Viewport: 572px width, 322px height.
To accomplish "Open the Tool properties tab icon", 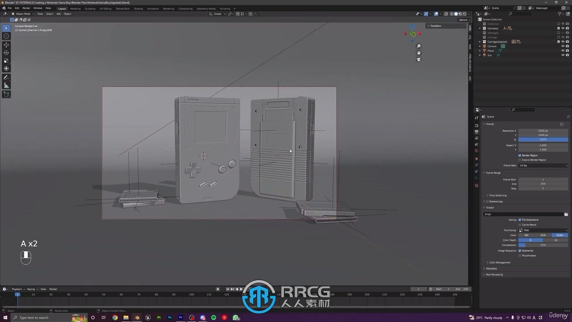I will coord(476,118).
